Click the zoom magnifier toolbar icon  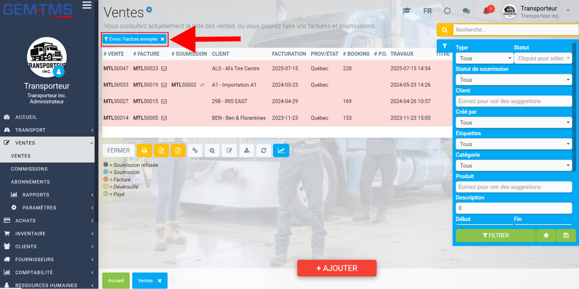tap(212, 151)
